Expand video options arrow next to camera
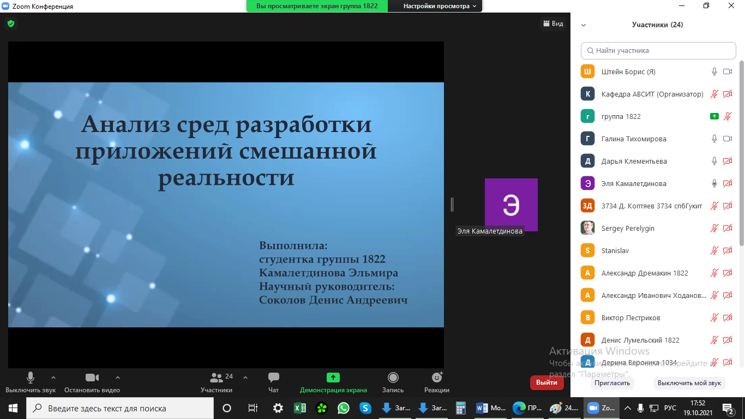 (118, 377)
